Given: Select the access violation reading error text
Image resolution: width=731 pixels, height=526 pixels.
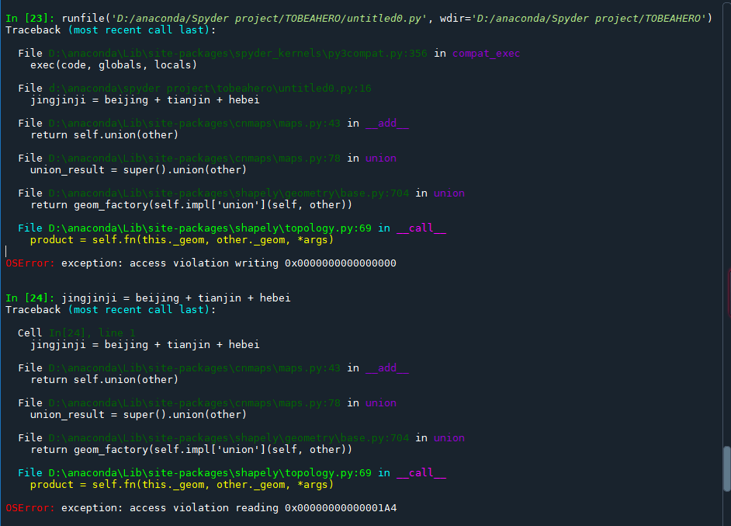Looking at the screenshot, I should [x=202, y=507].
